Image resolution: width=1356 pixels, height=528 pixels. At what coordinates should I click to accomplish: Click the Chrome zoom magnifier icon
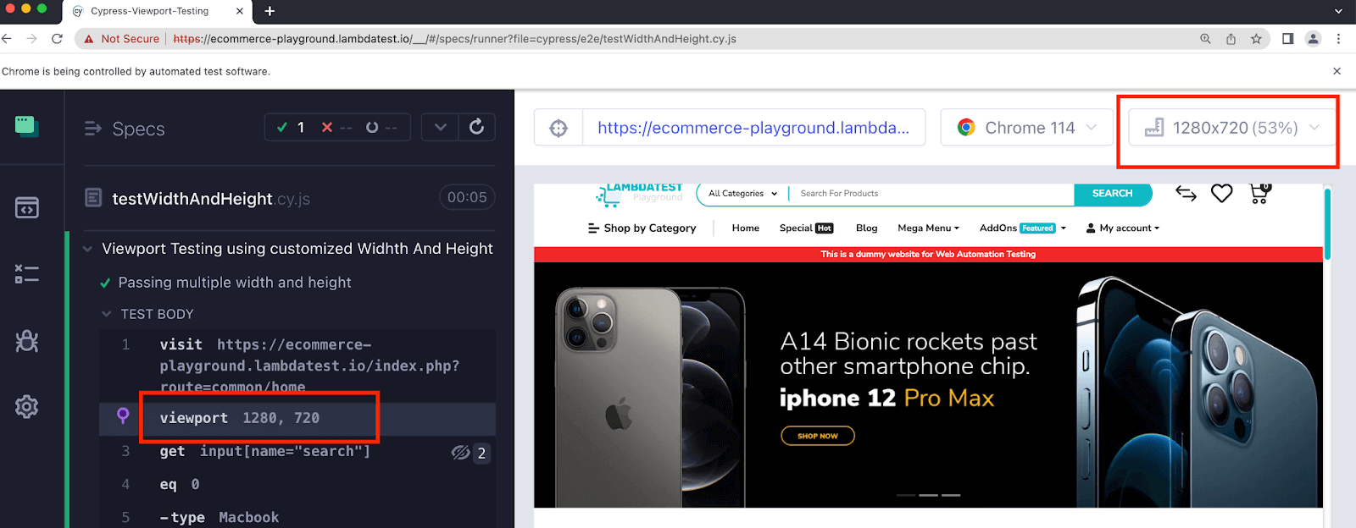point(1205,39)
